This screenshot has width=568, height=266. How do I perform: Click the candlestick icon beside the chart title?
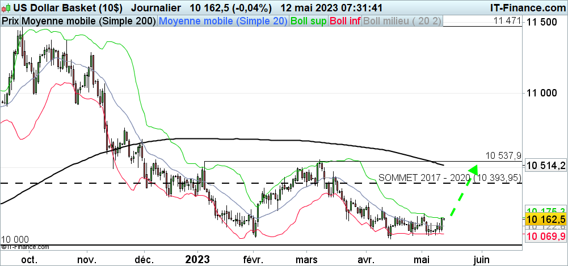tap(6, 9)
